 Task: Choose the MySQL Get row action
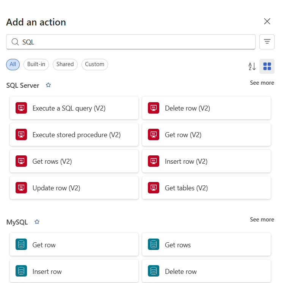coord(74,244)
